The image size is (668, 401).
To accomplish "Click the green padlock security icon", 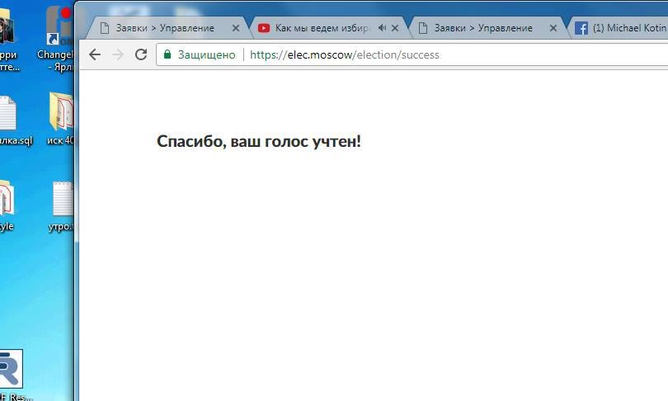I will coord(167,54).
